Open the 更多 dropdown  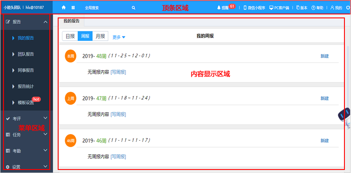point(119,37)
